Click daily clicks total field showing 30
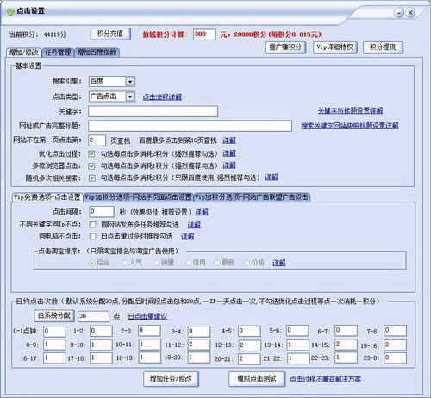Screen dimensions: 431x398 (x=93, y=316)
